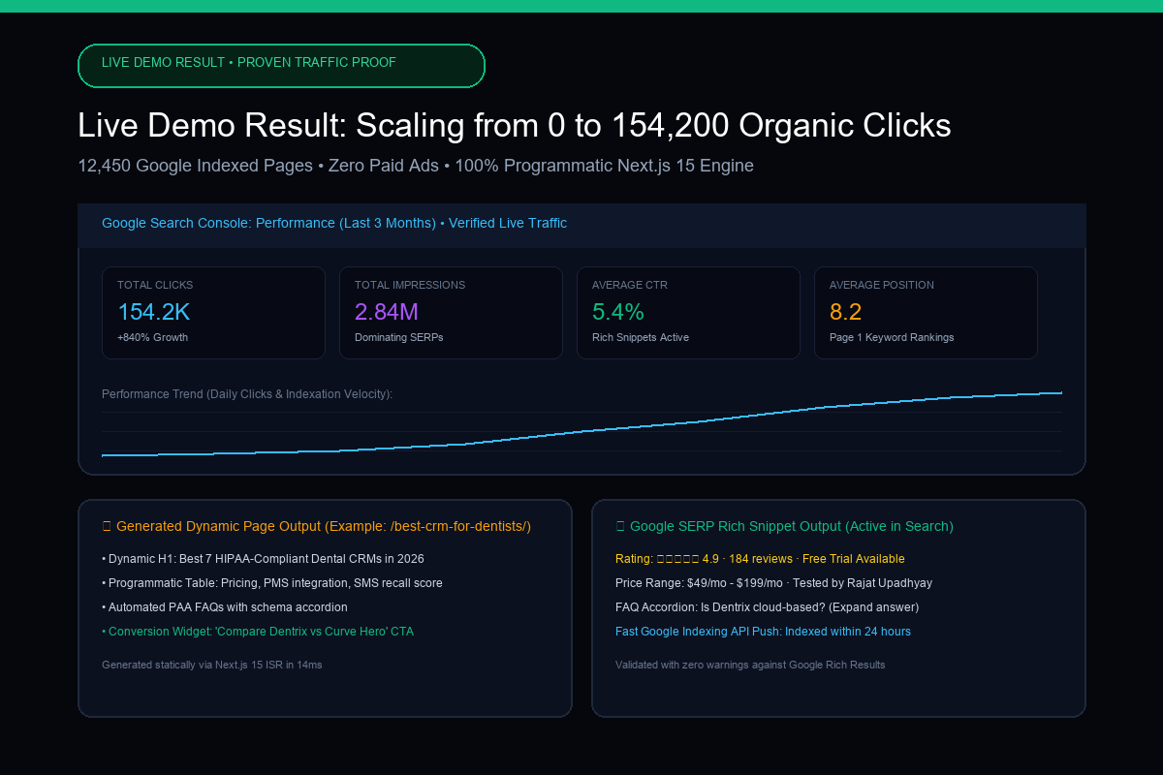This screenshot has height=775, width=1163.
Task: Expand the 'Is Dentrix cloud-based?' FAQ accordion line
Action: 767,607
